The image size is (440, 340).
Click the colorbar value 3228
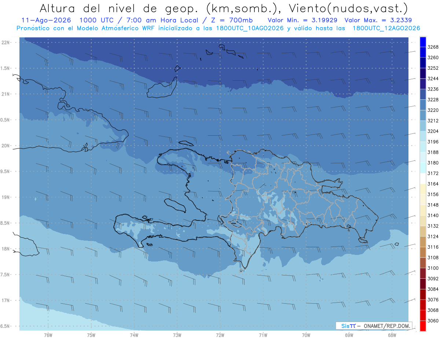tap(433, 100)
